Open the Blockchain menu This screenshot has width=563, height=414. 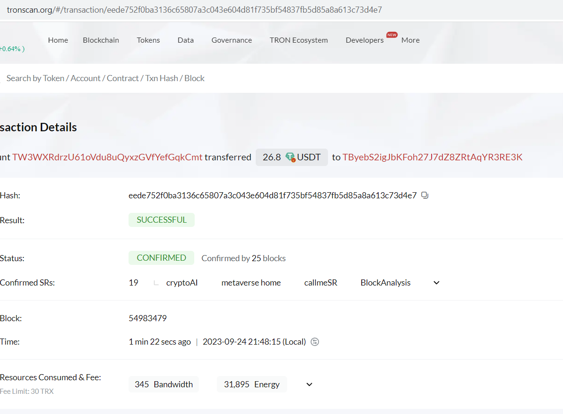point(101,40)
